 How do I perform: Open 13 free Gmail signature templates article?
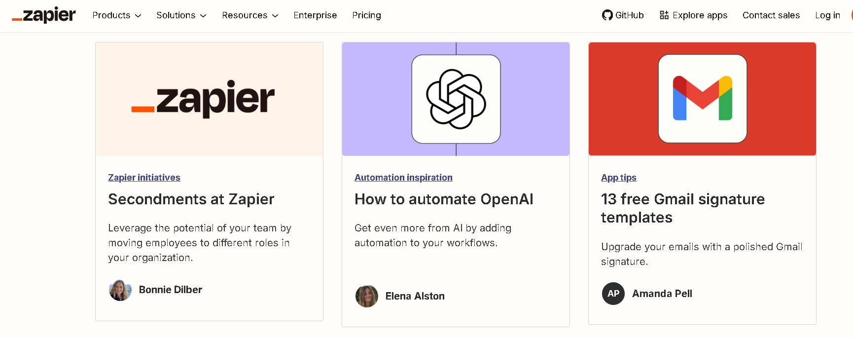tap(683, 208)
